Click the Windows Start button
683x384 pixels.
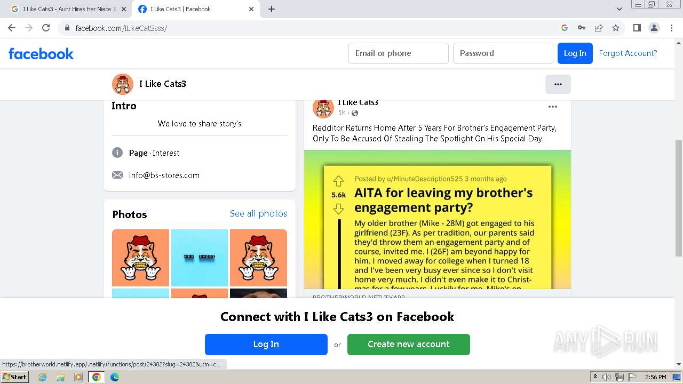[x=15, y=377]
